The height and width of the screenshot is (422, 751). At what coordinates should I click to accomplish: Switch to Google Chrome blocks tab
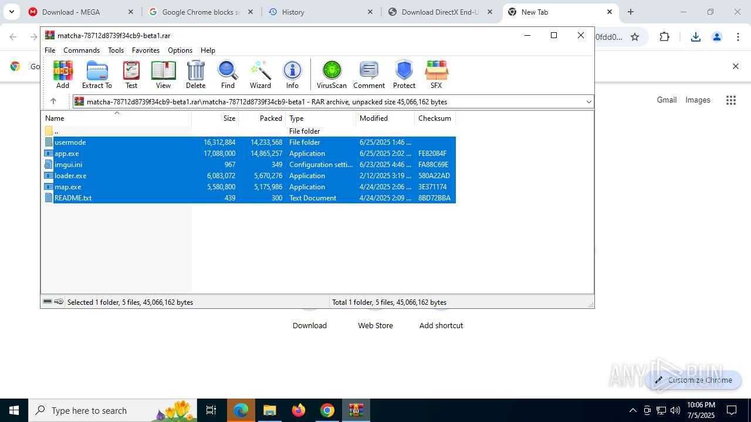point(201,12)
